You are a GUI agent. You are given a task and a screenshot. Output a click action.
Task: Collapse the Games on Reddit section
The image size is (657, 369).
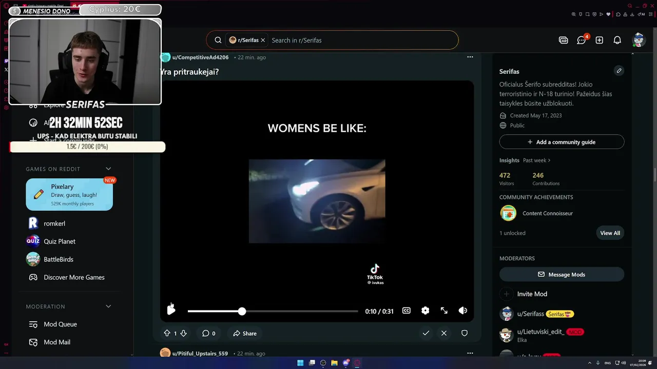click(108, 169)
